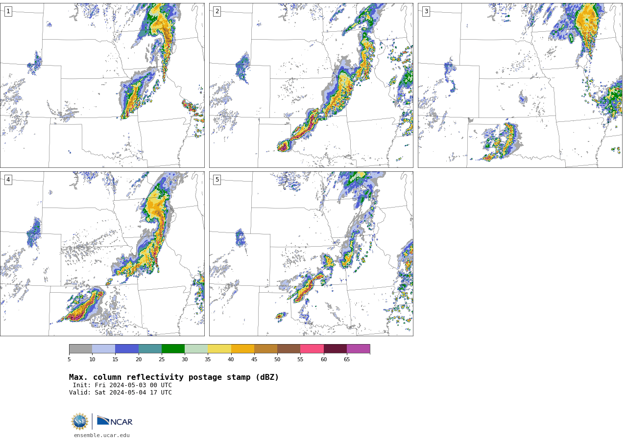This screenshot has height=441, width=627.
Task: Click the panel label number 5
Action: tap(217, 180)
